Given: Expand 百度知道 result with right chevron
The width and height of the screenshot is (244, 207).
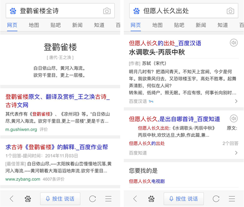Looking at the screenshot, I should [236, 153].
